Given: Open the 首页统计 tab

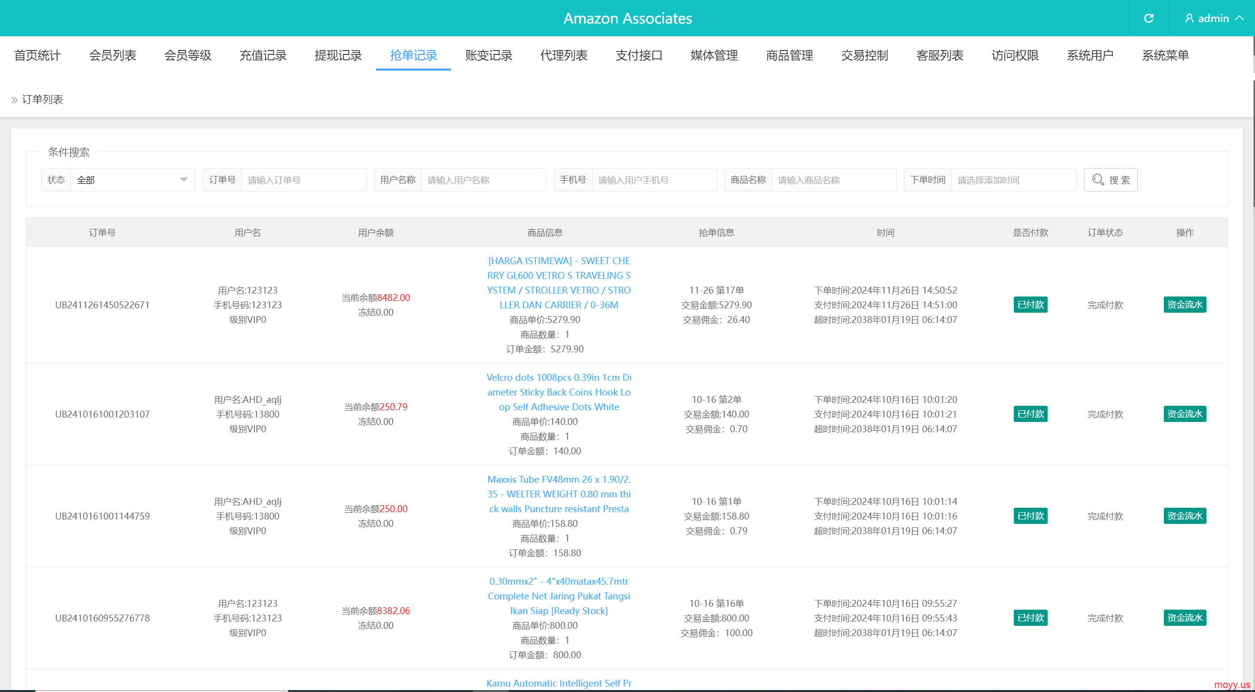Looking at the screenshot, I should click(x=38, y=55).
